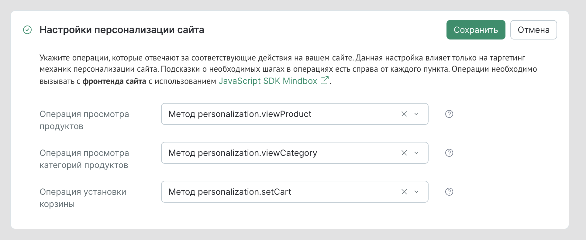
Task: Click the Сохранить button
Action: [476, 30]
